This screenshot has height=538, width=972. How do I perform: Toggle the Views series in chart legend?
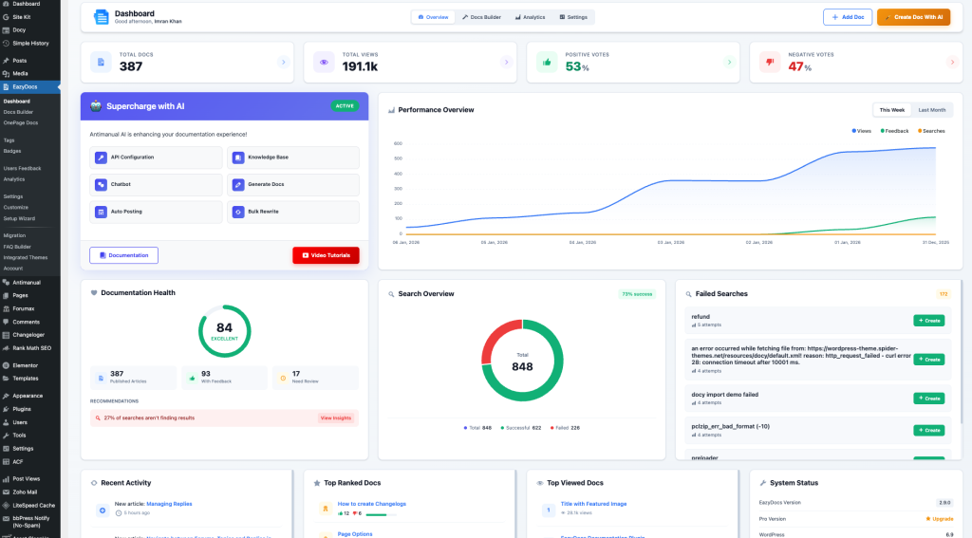coord(861,131)
